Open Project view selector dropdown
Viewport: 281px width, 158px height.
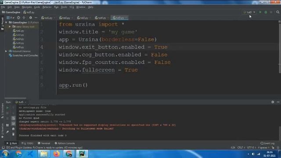coord(11,18)
